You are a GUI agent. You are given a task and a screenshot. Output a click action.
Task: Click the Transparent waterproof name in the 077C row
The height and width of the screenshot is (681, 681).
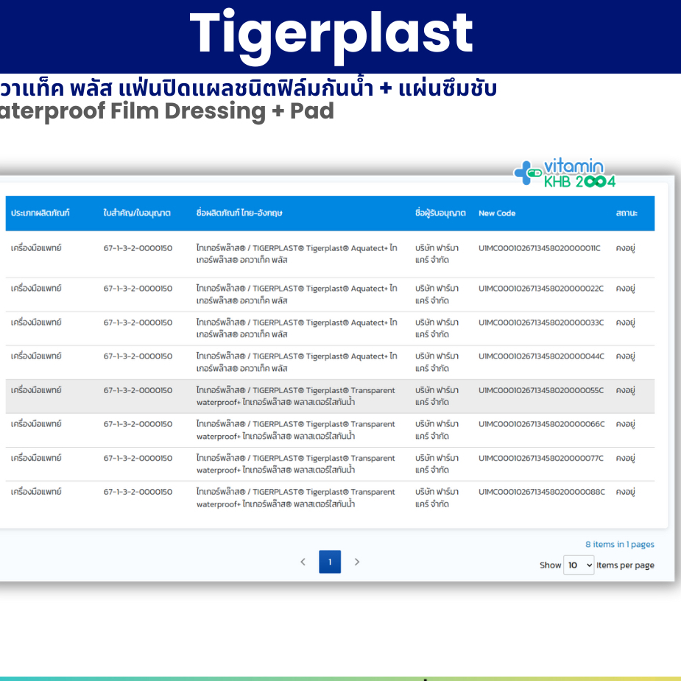coord(296,463)
